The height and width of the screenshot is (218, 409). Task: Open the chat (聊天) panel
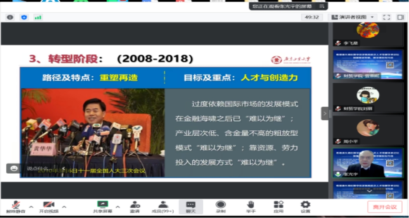tap(191, 206)
